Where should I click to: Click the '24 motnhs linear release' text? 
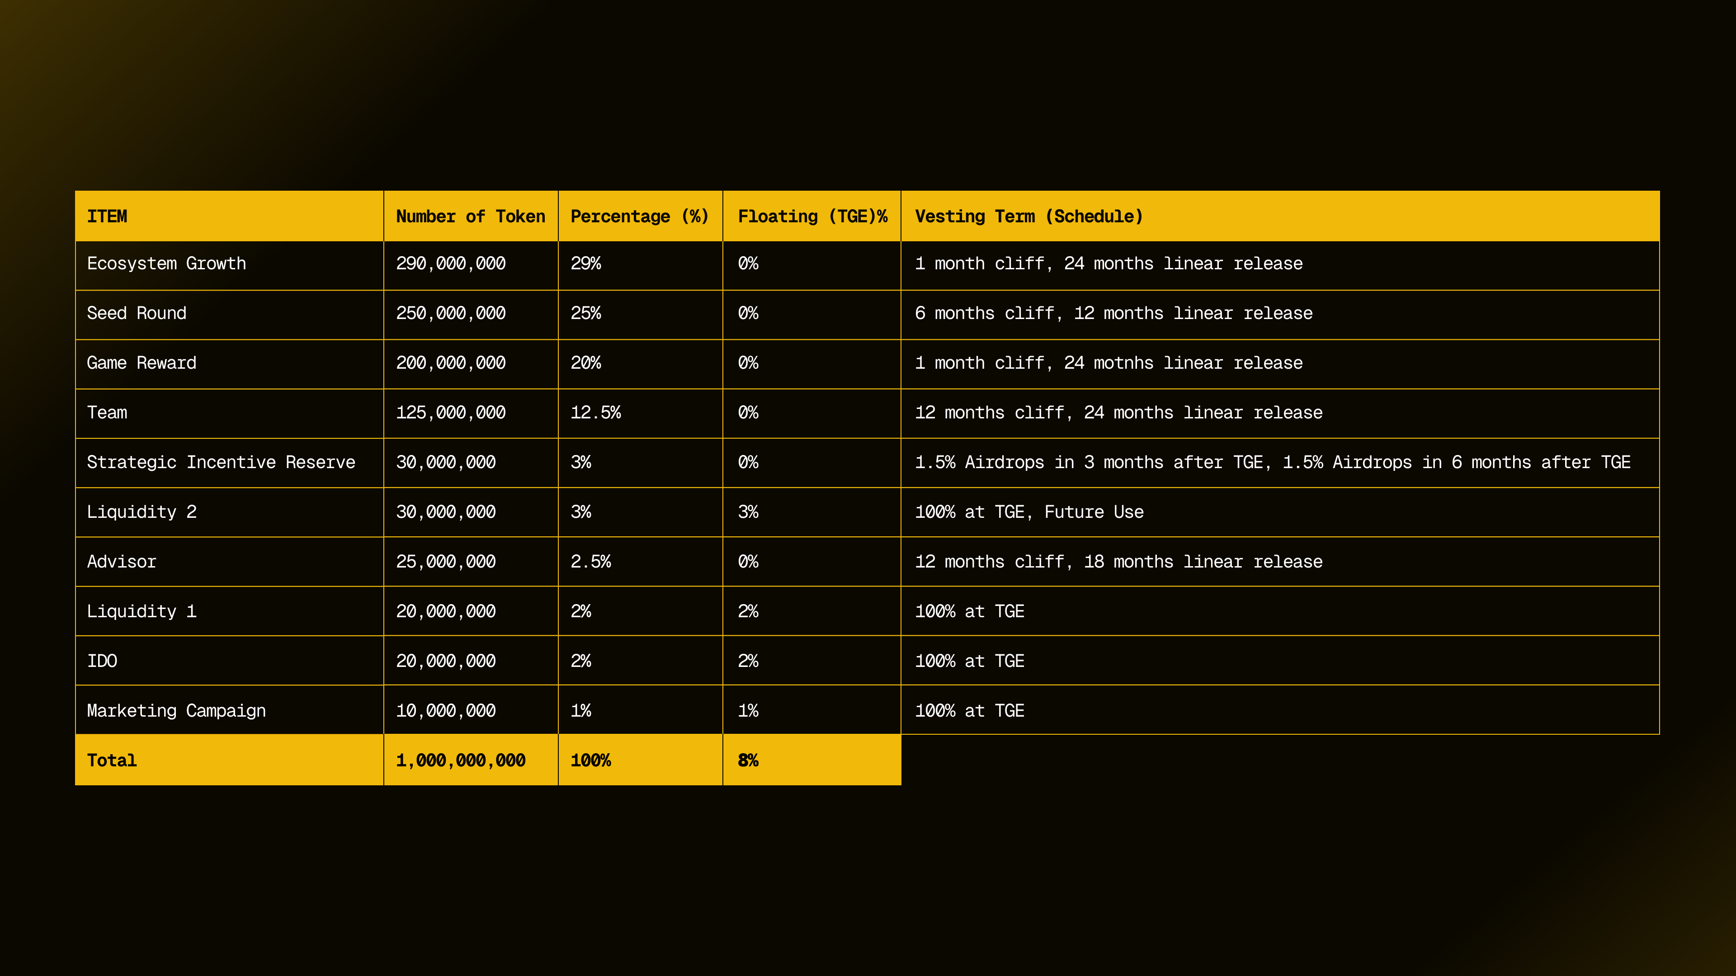pos(1184,363)
